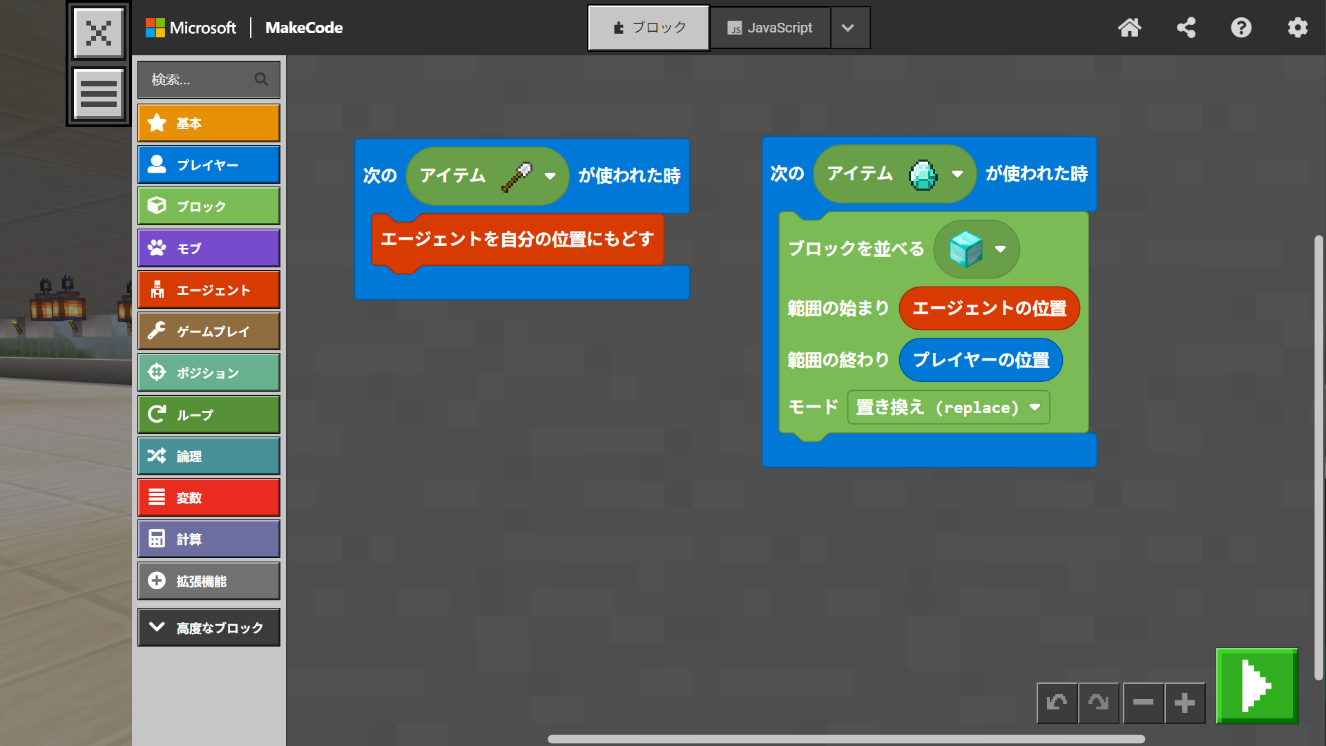Switch to the JavaScript tab
1326x746 pixels.
click(770, 28)
